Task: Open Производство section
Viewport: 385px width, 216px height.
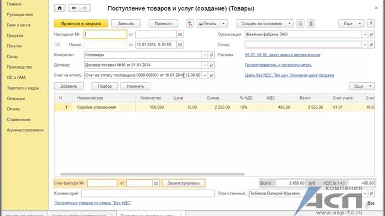Action: click(x=19, y=67)
